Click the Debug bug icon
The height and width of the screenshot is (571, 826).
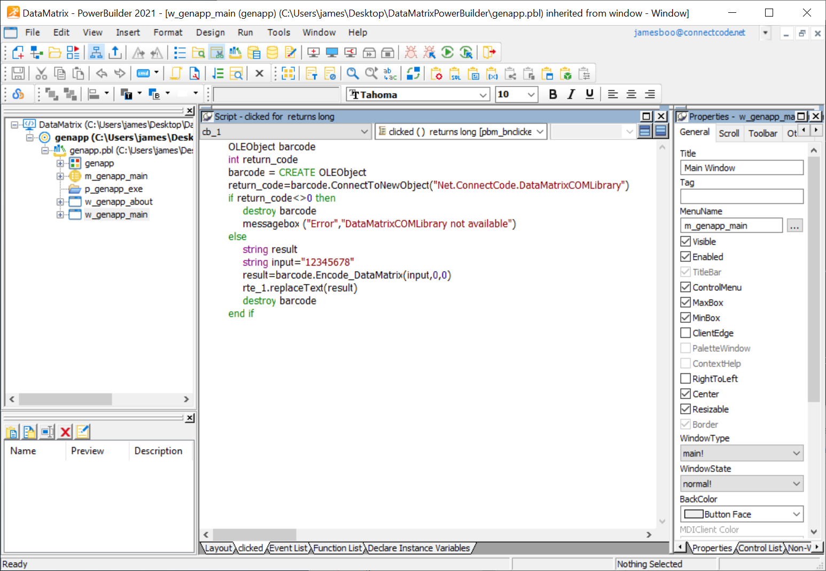click(x=411, y=52)
